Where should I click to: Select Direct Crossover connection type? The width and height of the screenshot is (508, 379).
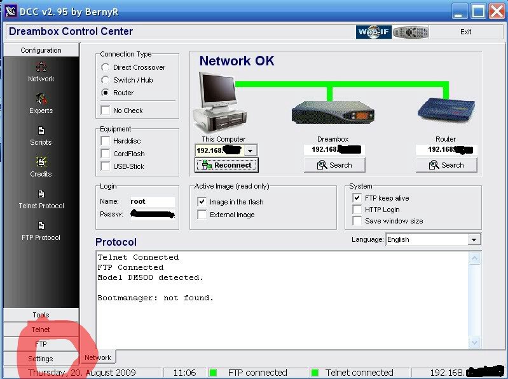[x=105, y=67]
